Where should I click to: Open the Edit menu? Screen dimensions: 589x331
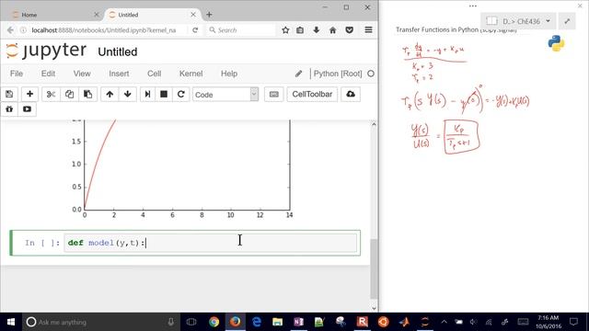point(48,74)
